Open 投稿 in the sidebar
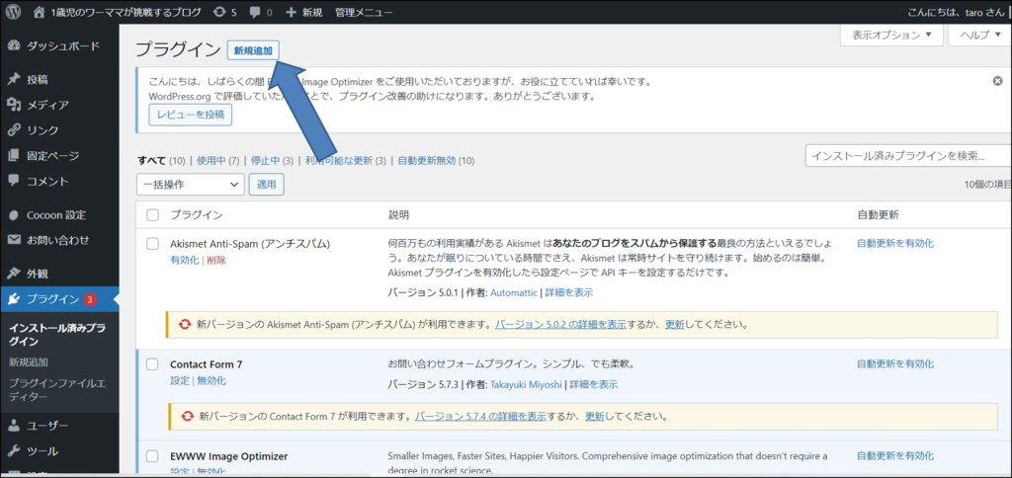 pyautogui.click(x=37, y=80)
